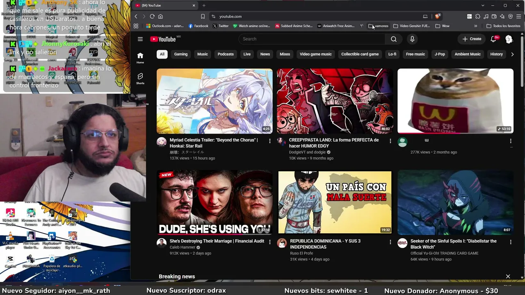Filter by the Collectible card game chip

(360, 54)
